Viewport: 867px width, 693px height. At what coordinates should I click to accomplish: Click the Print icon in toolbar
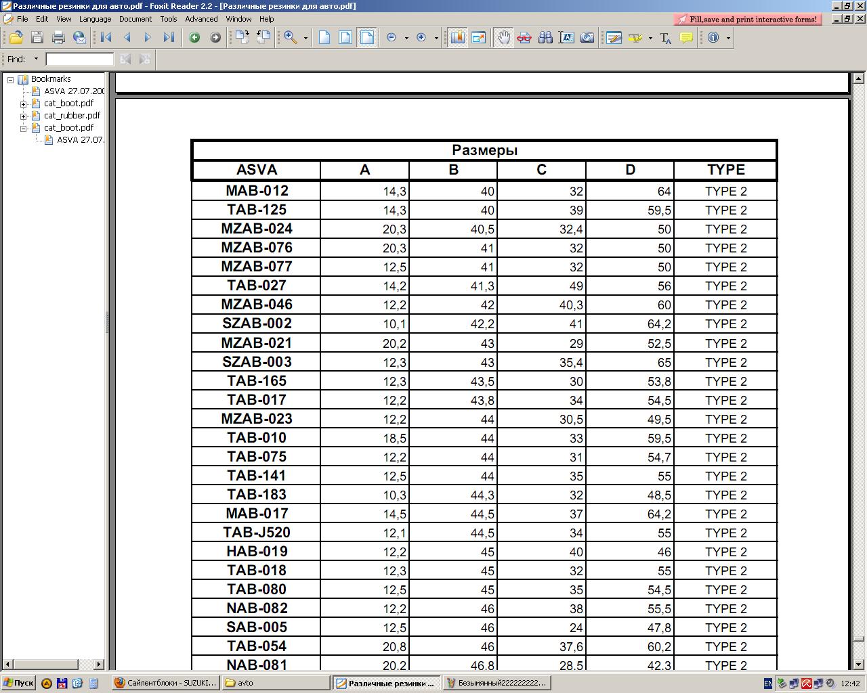(x=58, y=38)
